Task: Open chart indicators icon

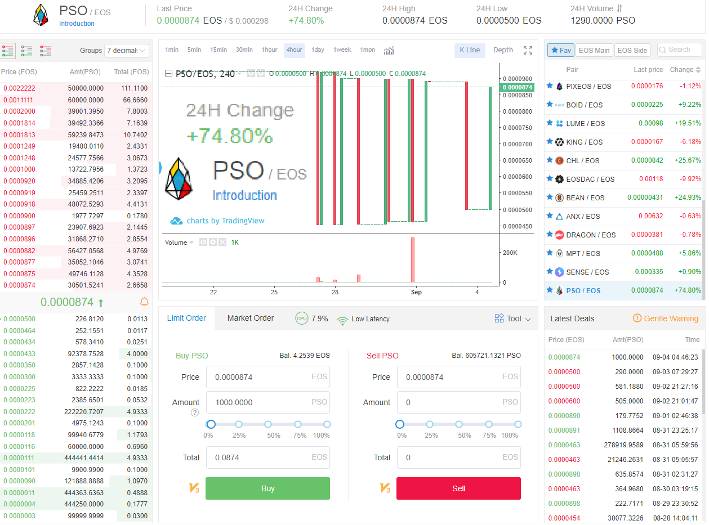Action: (389, 50)
